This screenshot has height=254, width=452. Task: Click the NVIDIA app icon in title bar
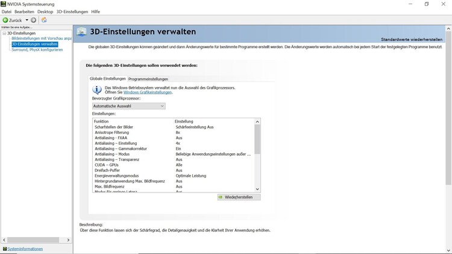coord(4,4)
